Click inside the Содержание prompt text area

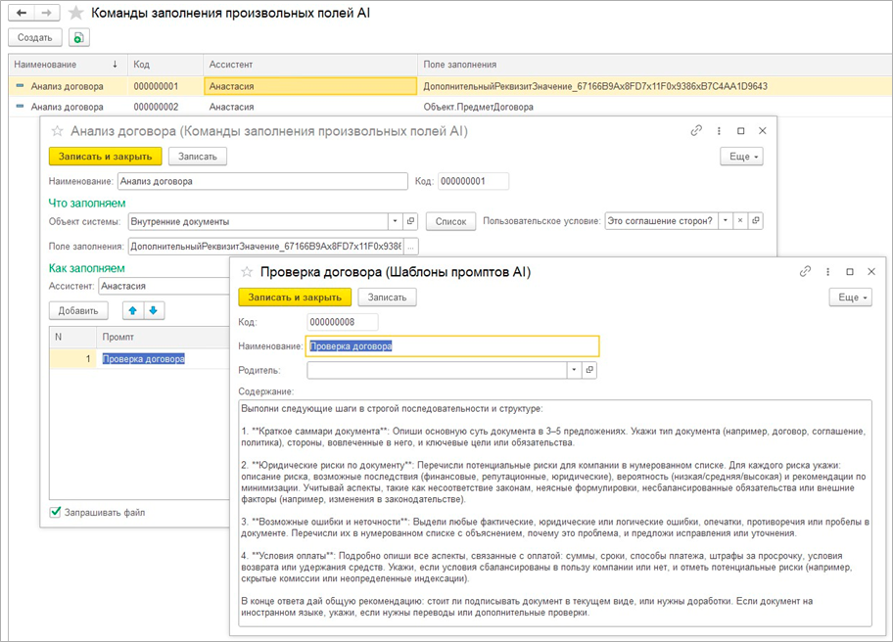[x=555, y=513]
